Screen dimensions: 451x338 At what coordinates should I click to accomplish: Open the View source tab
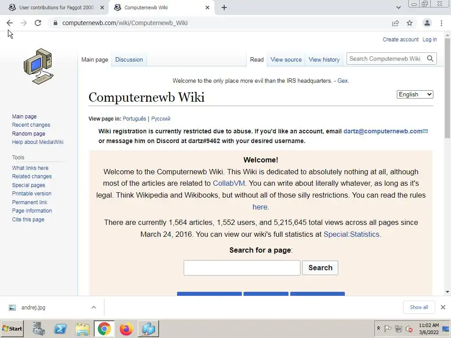(x=286, y=59)
